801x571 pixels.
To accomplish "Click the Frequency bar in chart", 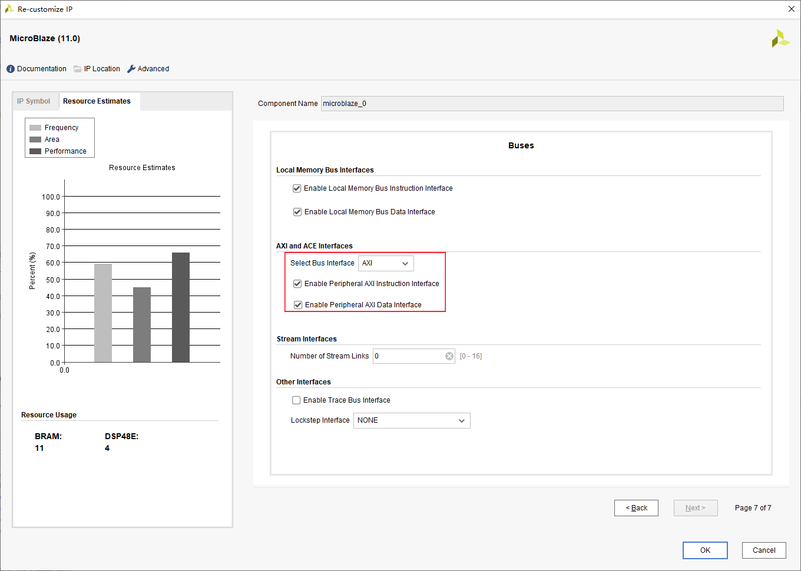I will [x=103, y=313].
